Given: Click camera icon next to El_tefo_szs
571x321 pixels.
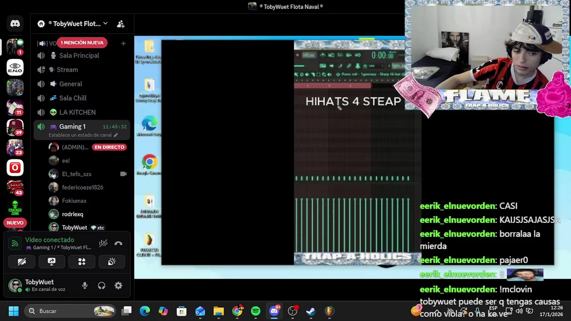Looking at the screenshot, I should click(123, 174).
